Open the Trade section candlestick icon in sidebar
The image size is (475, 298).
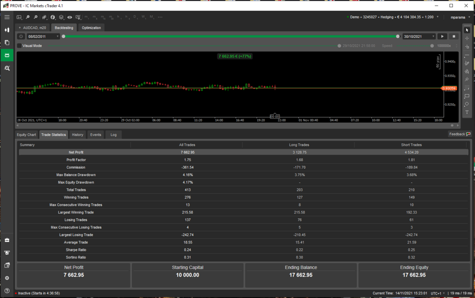point(7,30)
